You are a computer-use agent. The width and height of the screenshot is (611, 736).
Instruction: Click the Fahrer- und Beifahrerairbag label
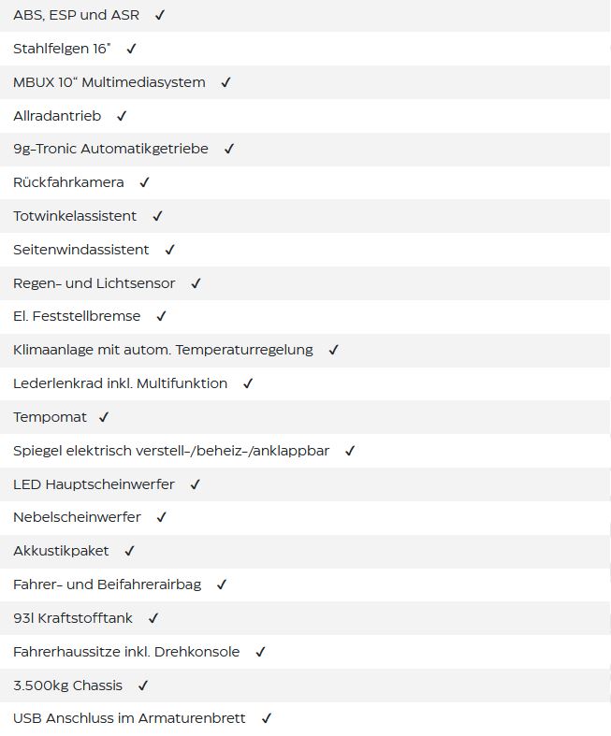point(107,584)
